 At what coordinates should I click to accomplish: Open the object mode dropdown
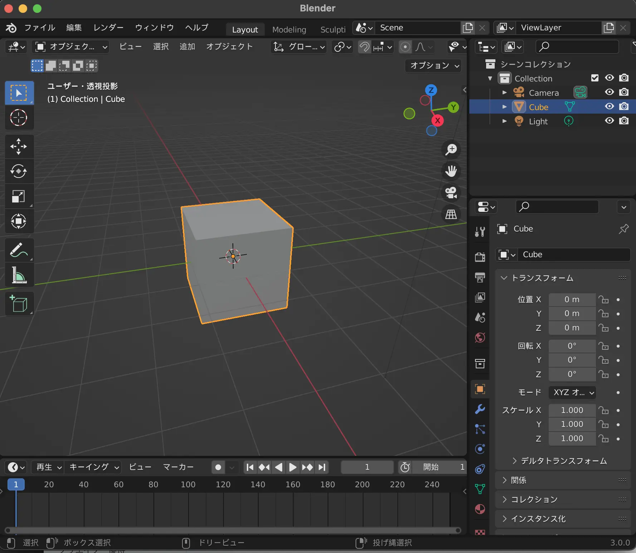[x=70, y=47]
